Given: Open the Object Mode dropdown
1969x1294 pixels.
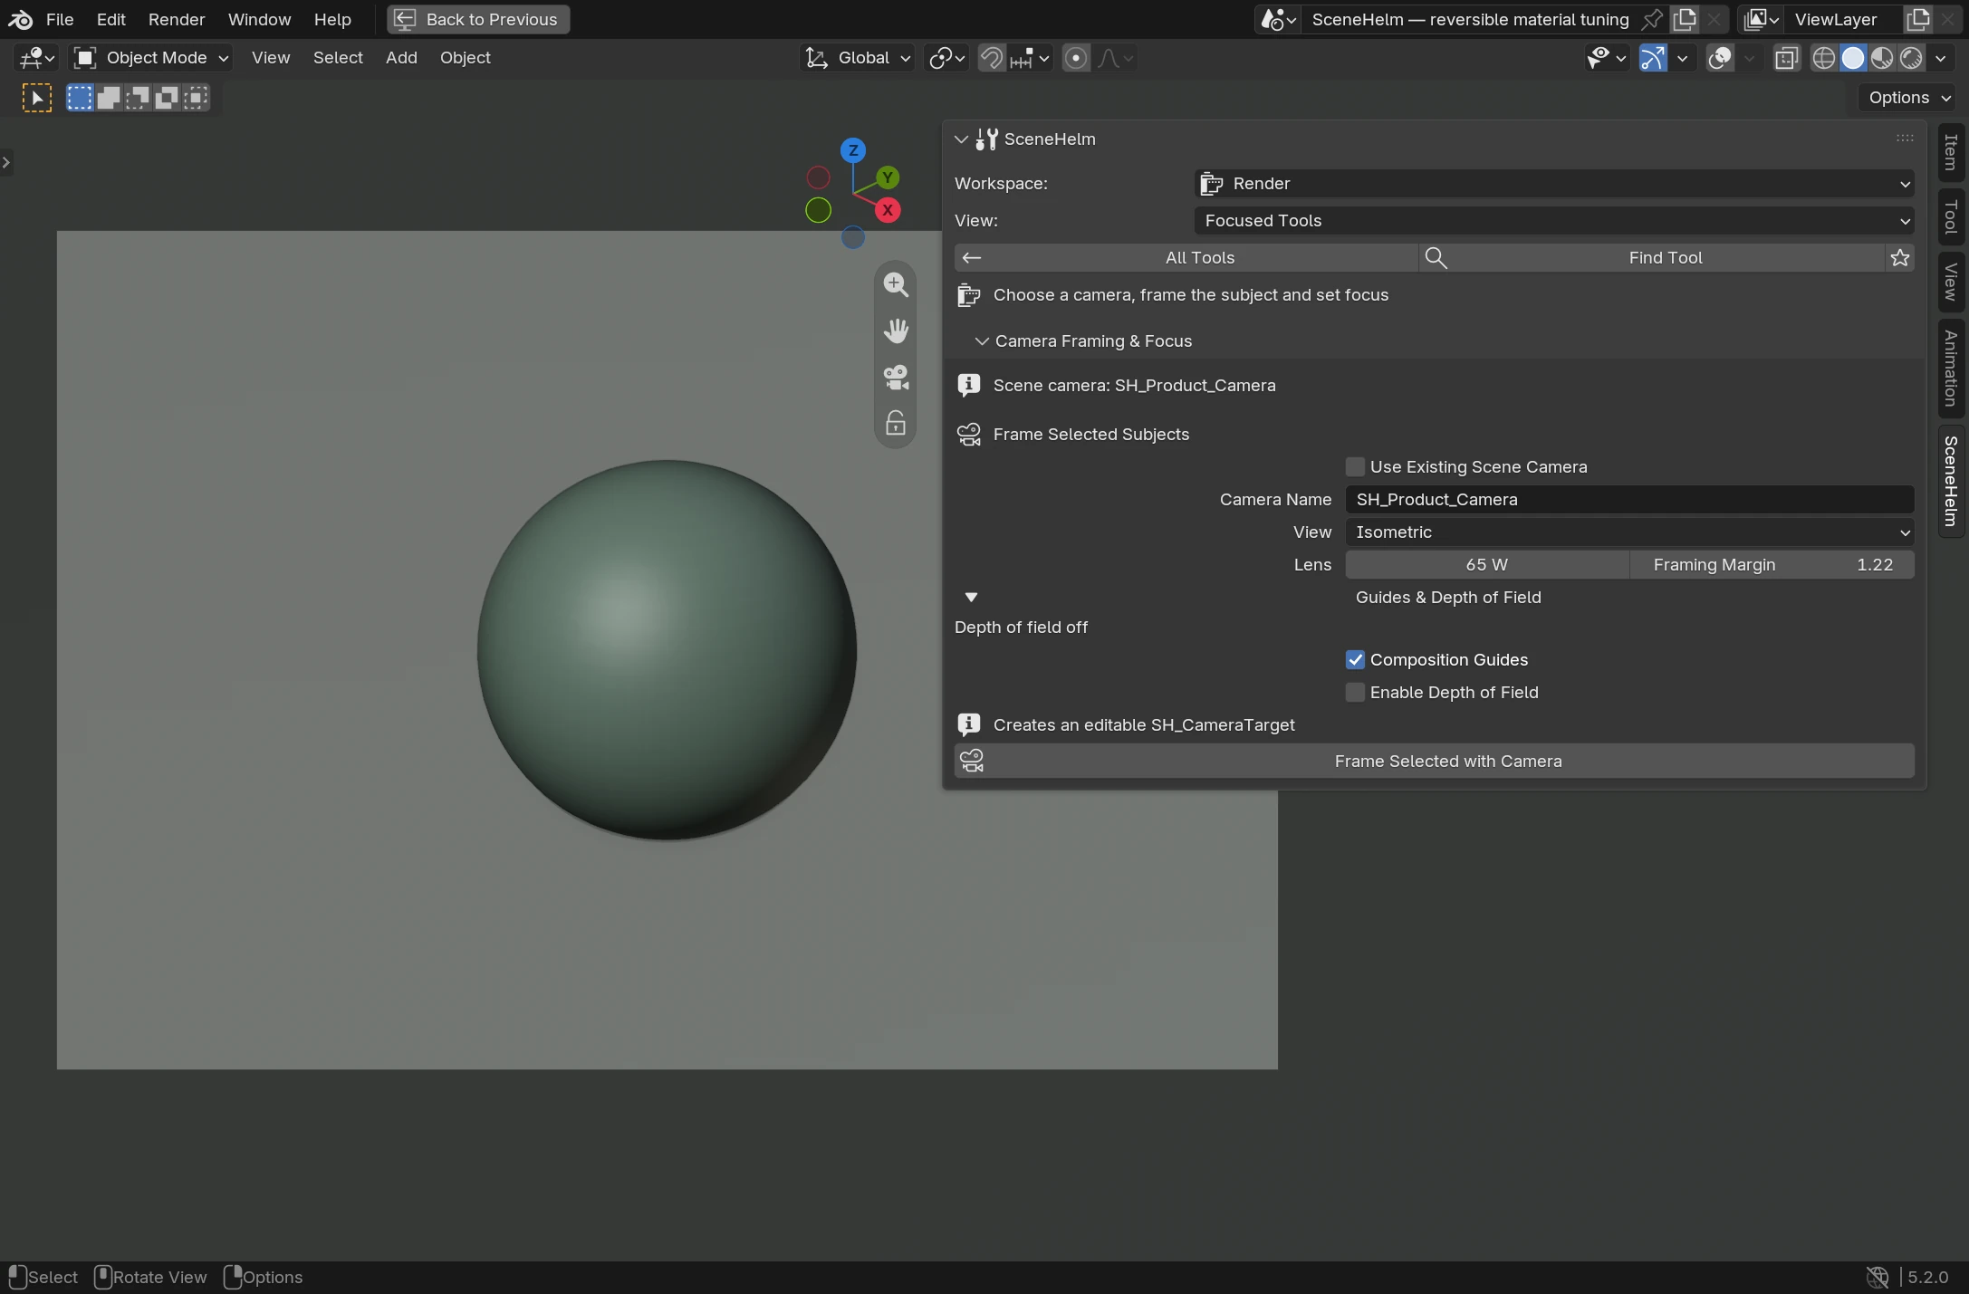Looking at the screenshot, I should 151,58.
